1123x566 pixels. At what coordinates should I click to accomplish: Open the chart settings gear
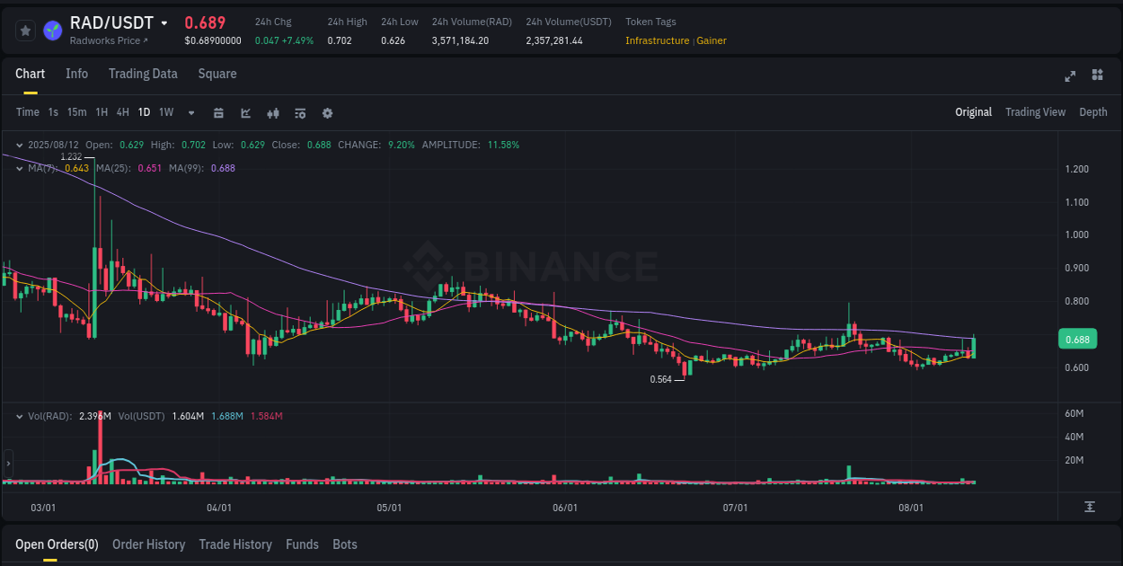point(327,113)
